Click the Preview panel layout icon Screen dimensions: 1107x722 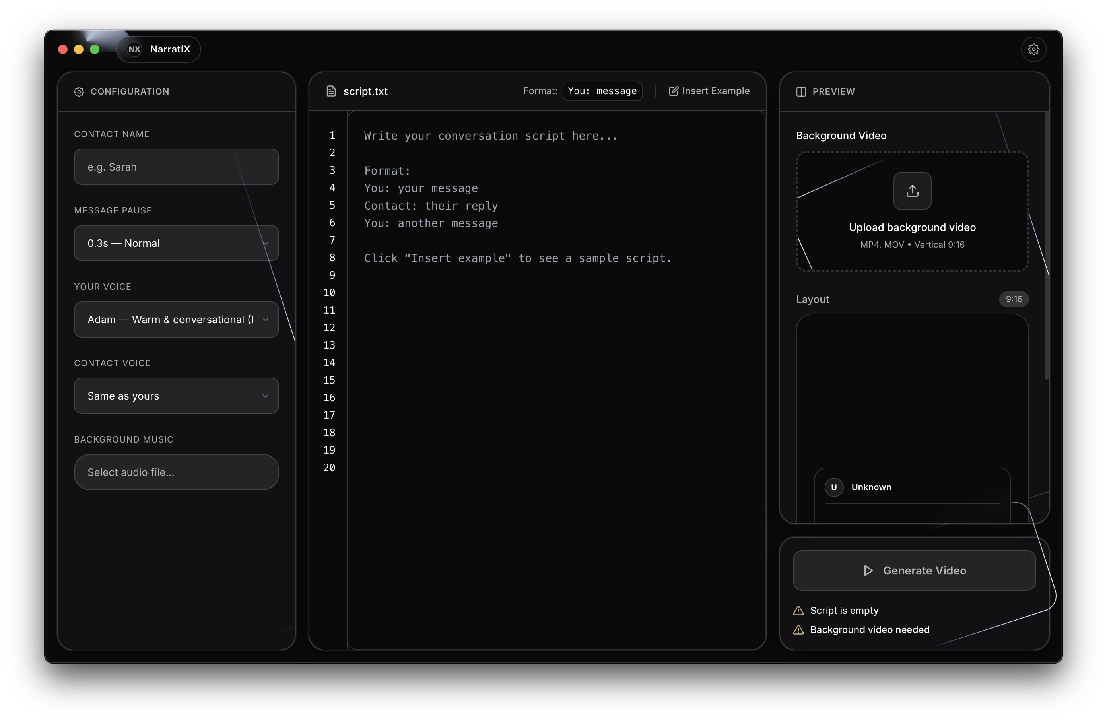801,91
